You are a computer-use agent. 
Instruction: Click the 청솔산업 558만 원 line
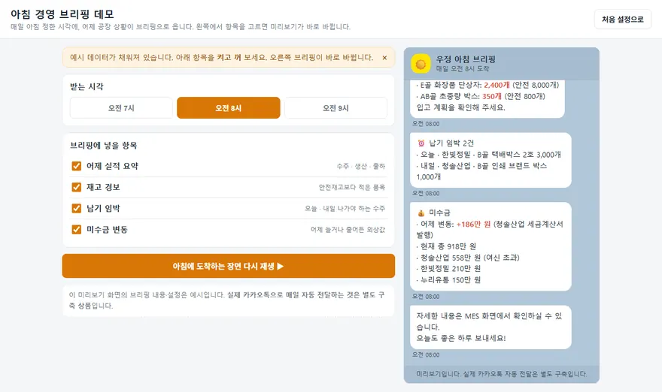468,258
